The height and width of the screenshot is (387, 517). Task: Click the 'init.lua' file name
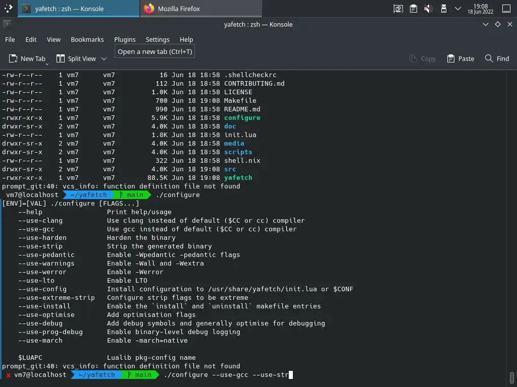pos(240,135)
